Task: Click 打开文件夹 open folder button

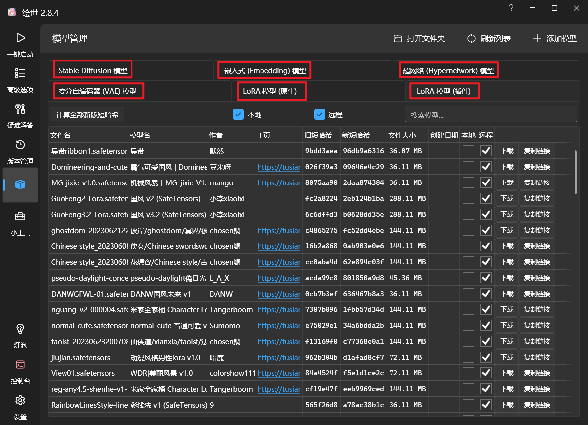Action: pyautogui.click(x=419, y=38)
